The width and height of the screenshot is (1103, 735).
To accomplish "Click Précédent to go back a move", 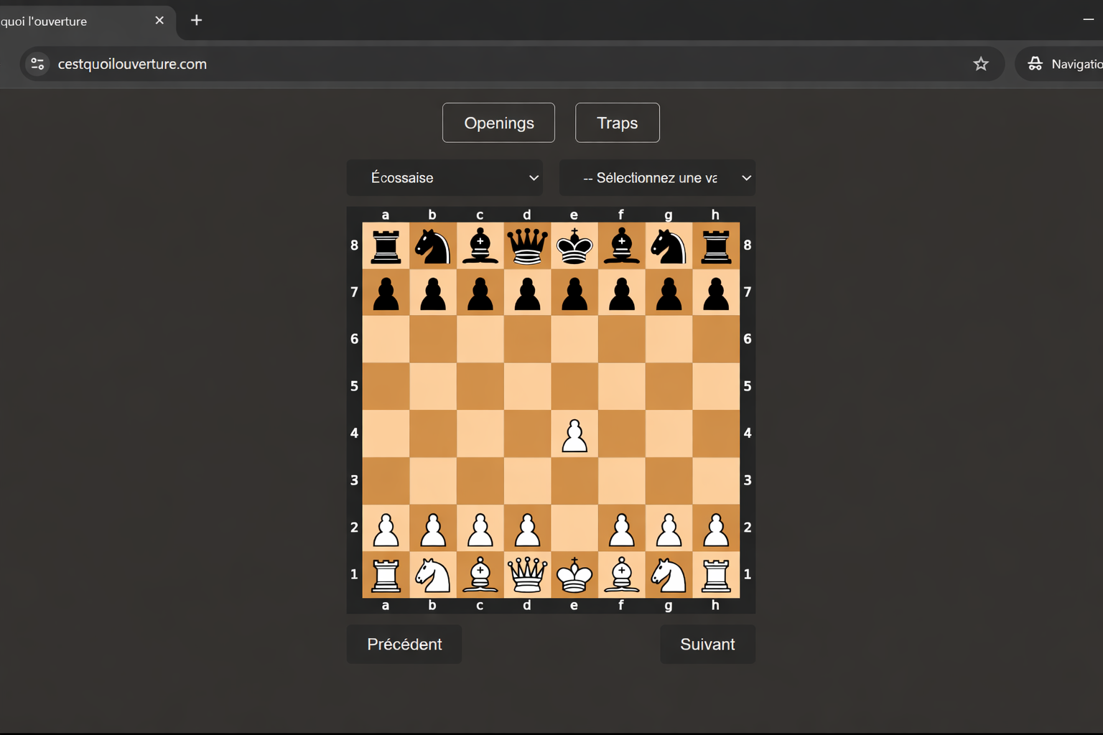I will pyautogui.click(x=404, y=644).
